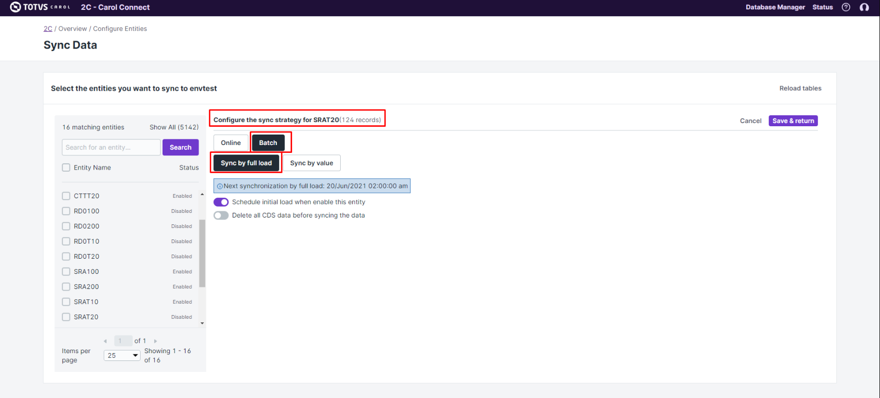
Task: Enable Delete all CDS data toggle
Action: (221, 215)
